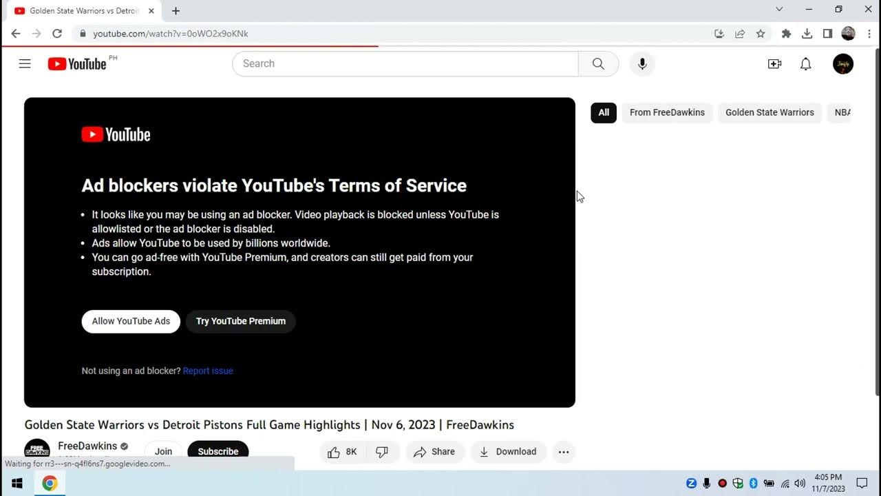Click the page vertical scrollbar
881x496 pixels.
coord(876,220)
